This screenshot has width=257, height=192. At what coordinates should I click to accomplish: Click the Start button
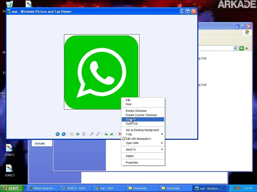click(x=12, y=188)
